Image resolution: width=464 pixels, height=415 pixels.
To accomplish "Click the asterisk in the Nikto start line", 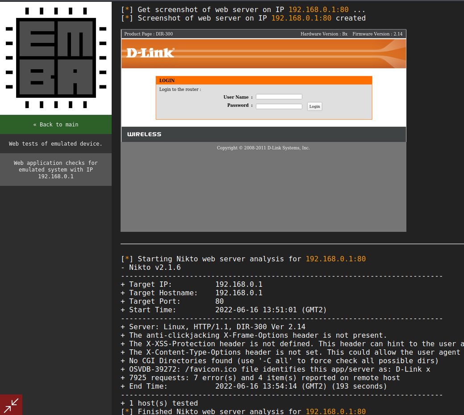I will 126,259.
